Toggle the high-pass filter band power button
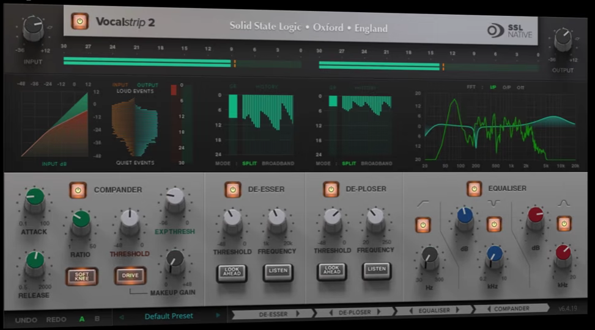Viewport: 595px width, 330px height. 423,225
